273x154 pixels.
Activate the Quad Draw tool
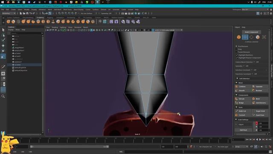click(260, 115)
